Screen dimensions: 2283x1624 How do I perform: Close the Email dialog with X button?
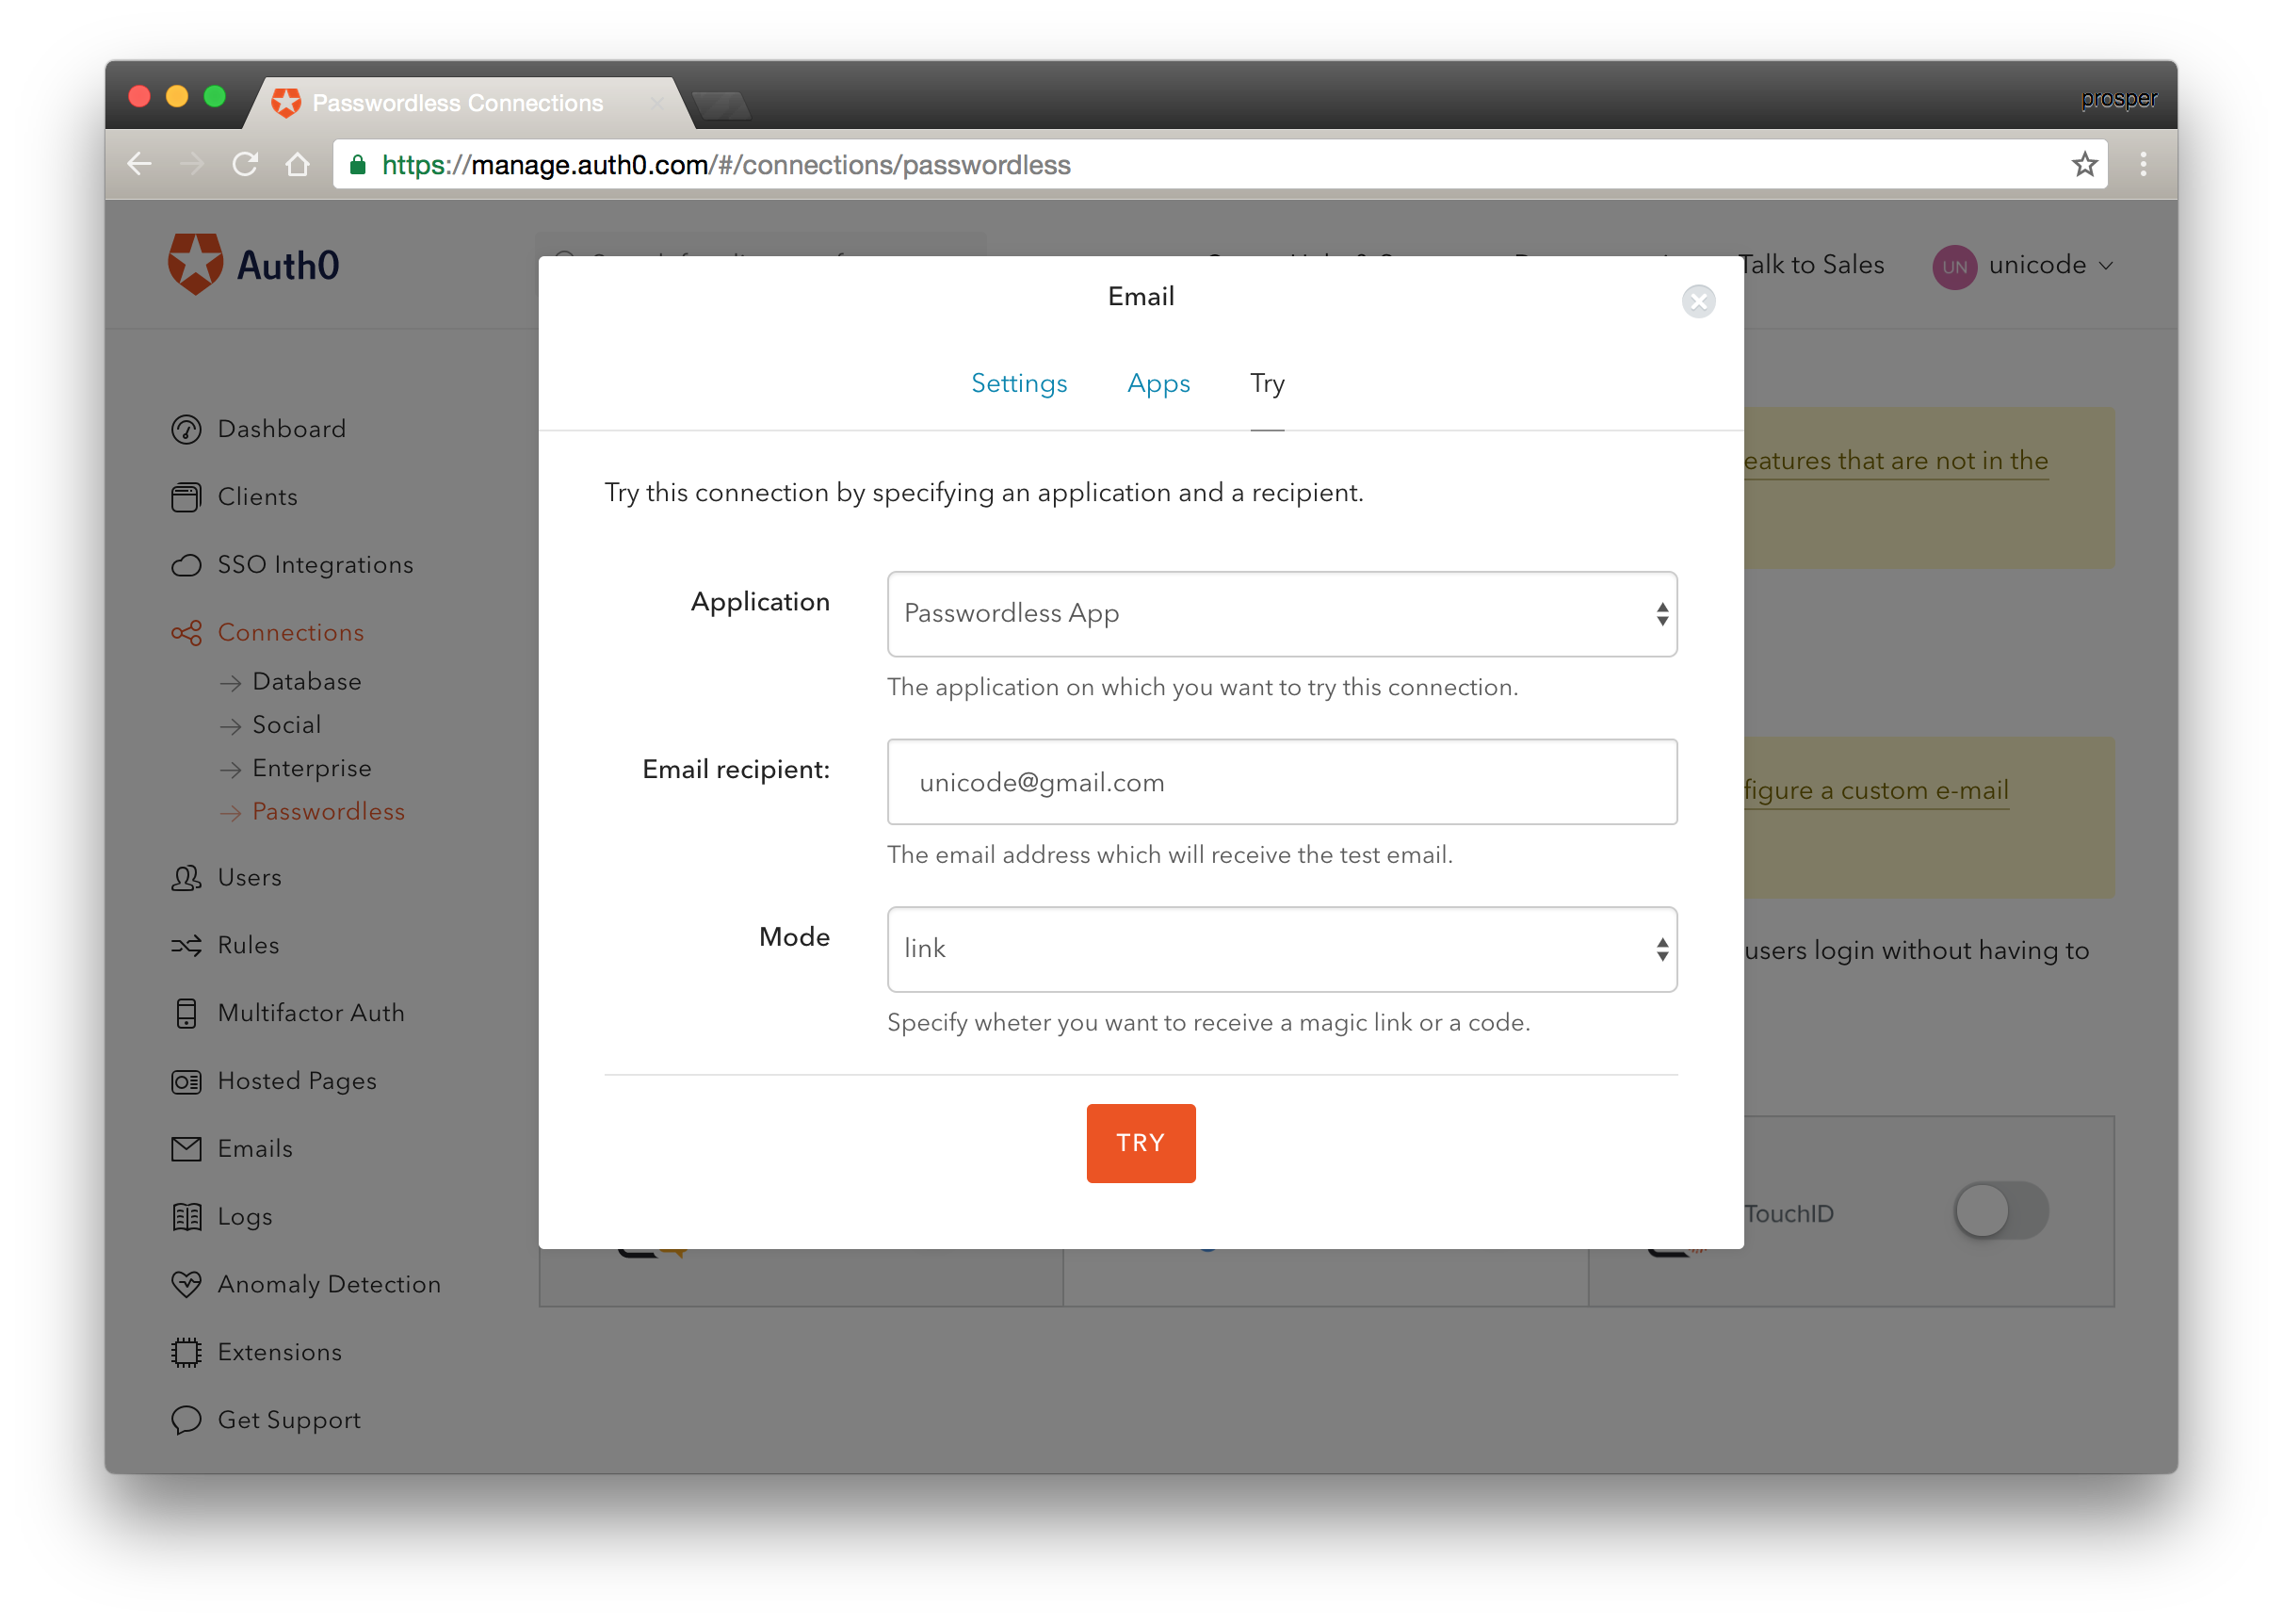pos(1698,301)
